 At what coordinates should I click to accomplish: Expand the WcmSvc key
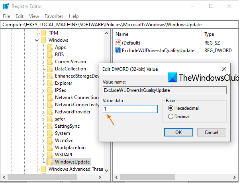43,141
